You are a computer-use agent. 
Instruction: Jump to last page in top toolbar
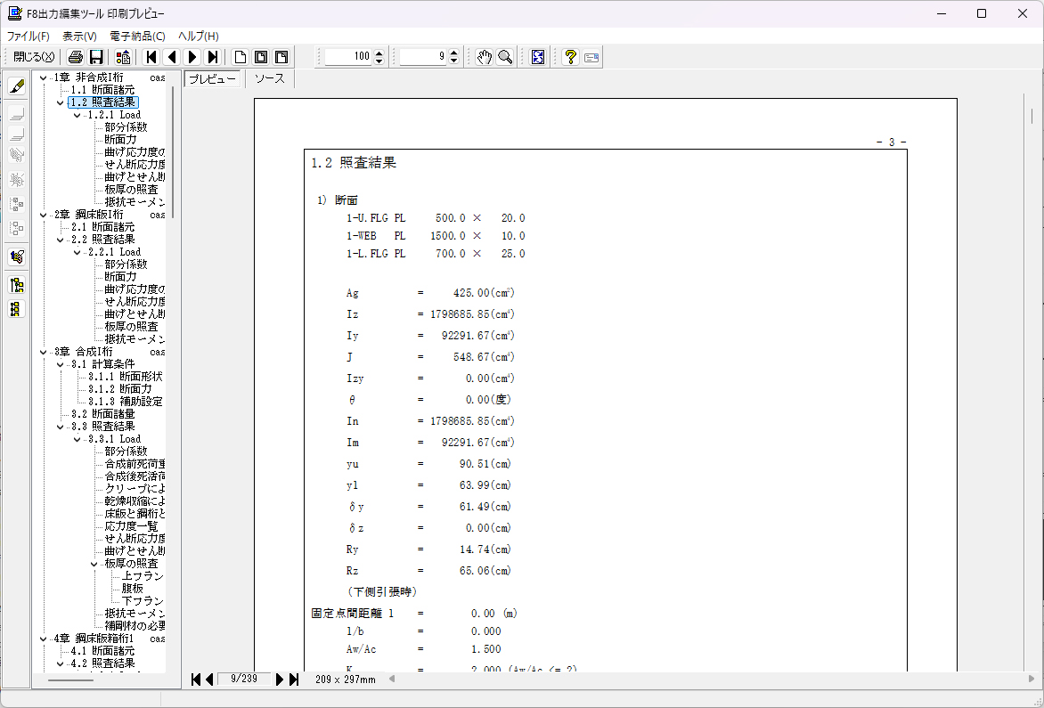point(212,57)
